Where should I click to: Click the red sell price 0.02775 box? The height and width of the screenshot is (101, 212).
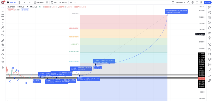[x=10, y=10]
